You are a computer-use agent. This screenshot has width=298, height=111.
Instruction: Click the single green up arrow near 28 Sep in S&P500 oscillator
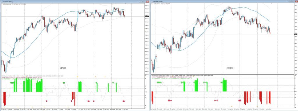[x=113, y=83]
